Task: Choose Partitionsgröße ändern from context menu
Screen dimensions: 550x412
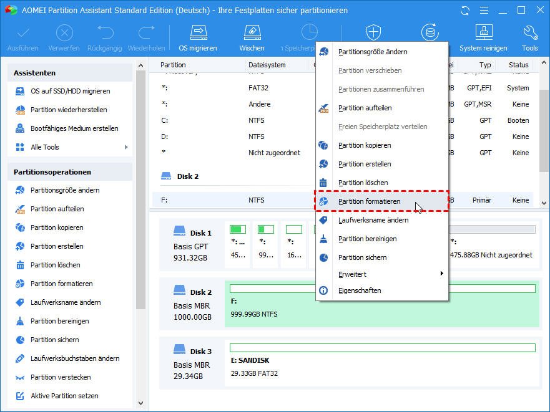Action: tap(382, 52)
